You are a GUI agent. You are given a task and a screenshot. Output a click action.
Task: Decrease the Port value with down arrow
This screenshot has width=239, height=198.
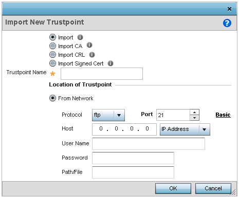pyautogui.click(x=194, y=118)
